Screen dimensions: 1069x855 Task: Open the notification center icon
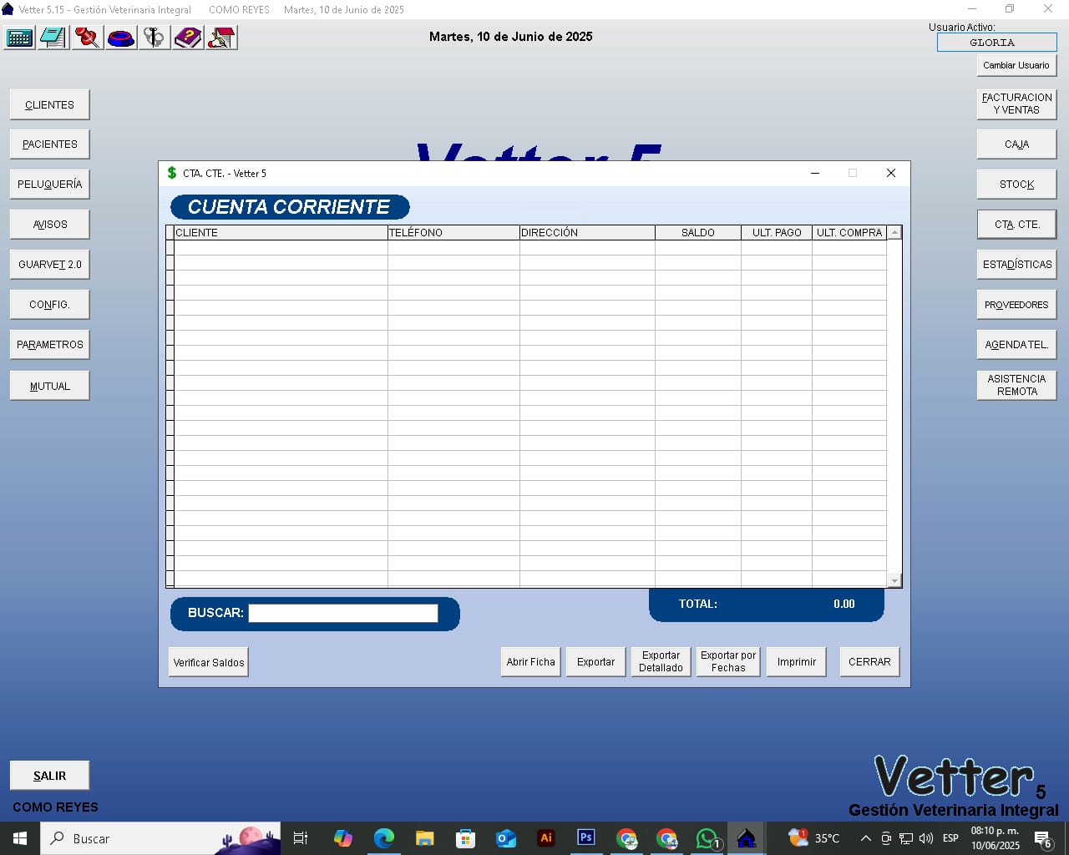coord(1042,839)
